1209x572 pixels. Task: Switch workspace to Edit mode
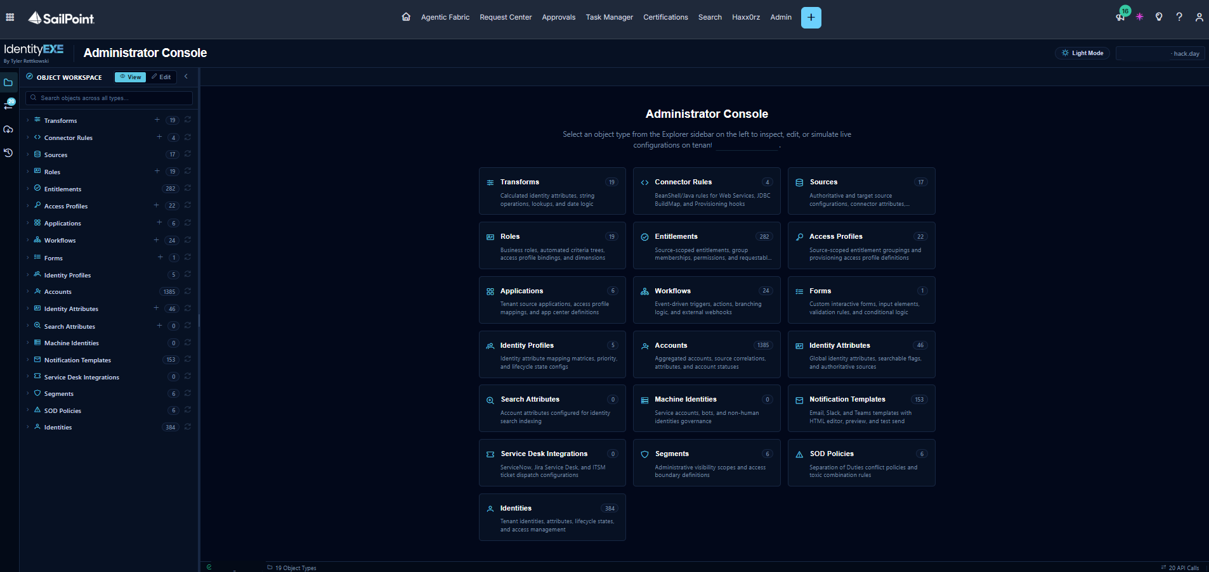pos(161,77)
